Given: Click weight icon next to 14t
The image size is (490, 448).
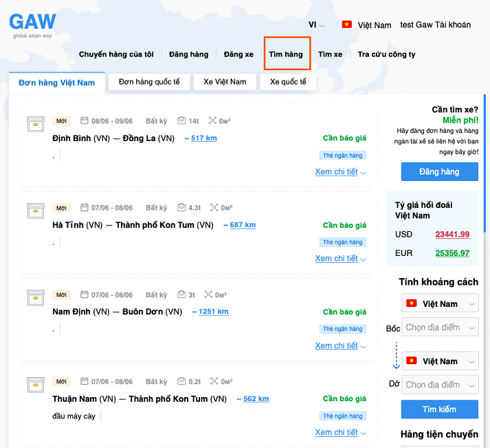Looking at the screenshot, I should click(181, 120).
